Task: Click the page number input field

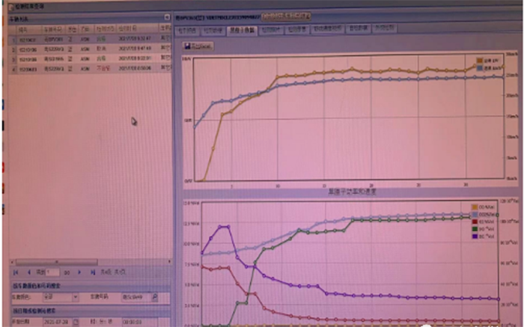Action: coord(52,272)
